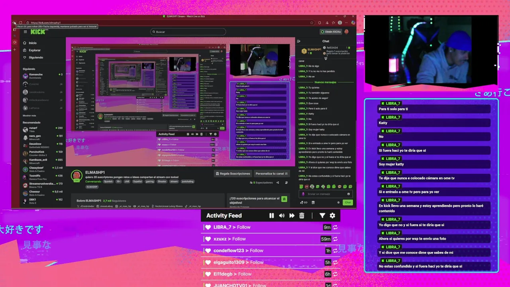This screenshot has height=287, width=510.
Task: Select the condeflow123 Follow event row
Action: click(271, 251)
